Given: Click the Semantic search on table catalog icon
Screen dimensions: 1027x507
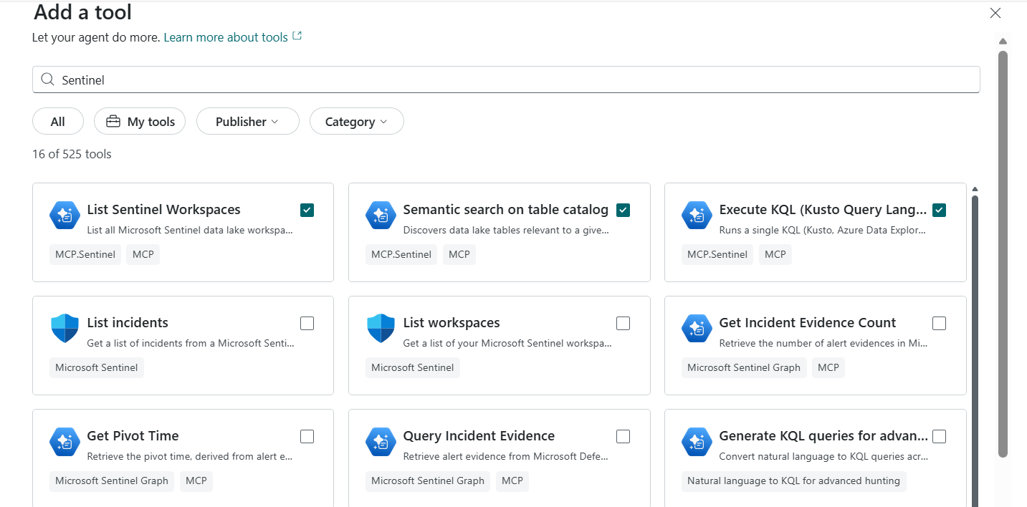Looking at the screenshot, I should coord(381,215).
